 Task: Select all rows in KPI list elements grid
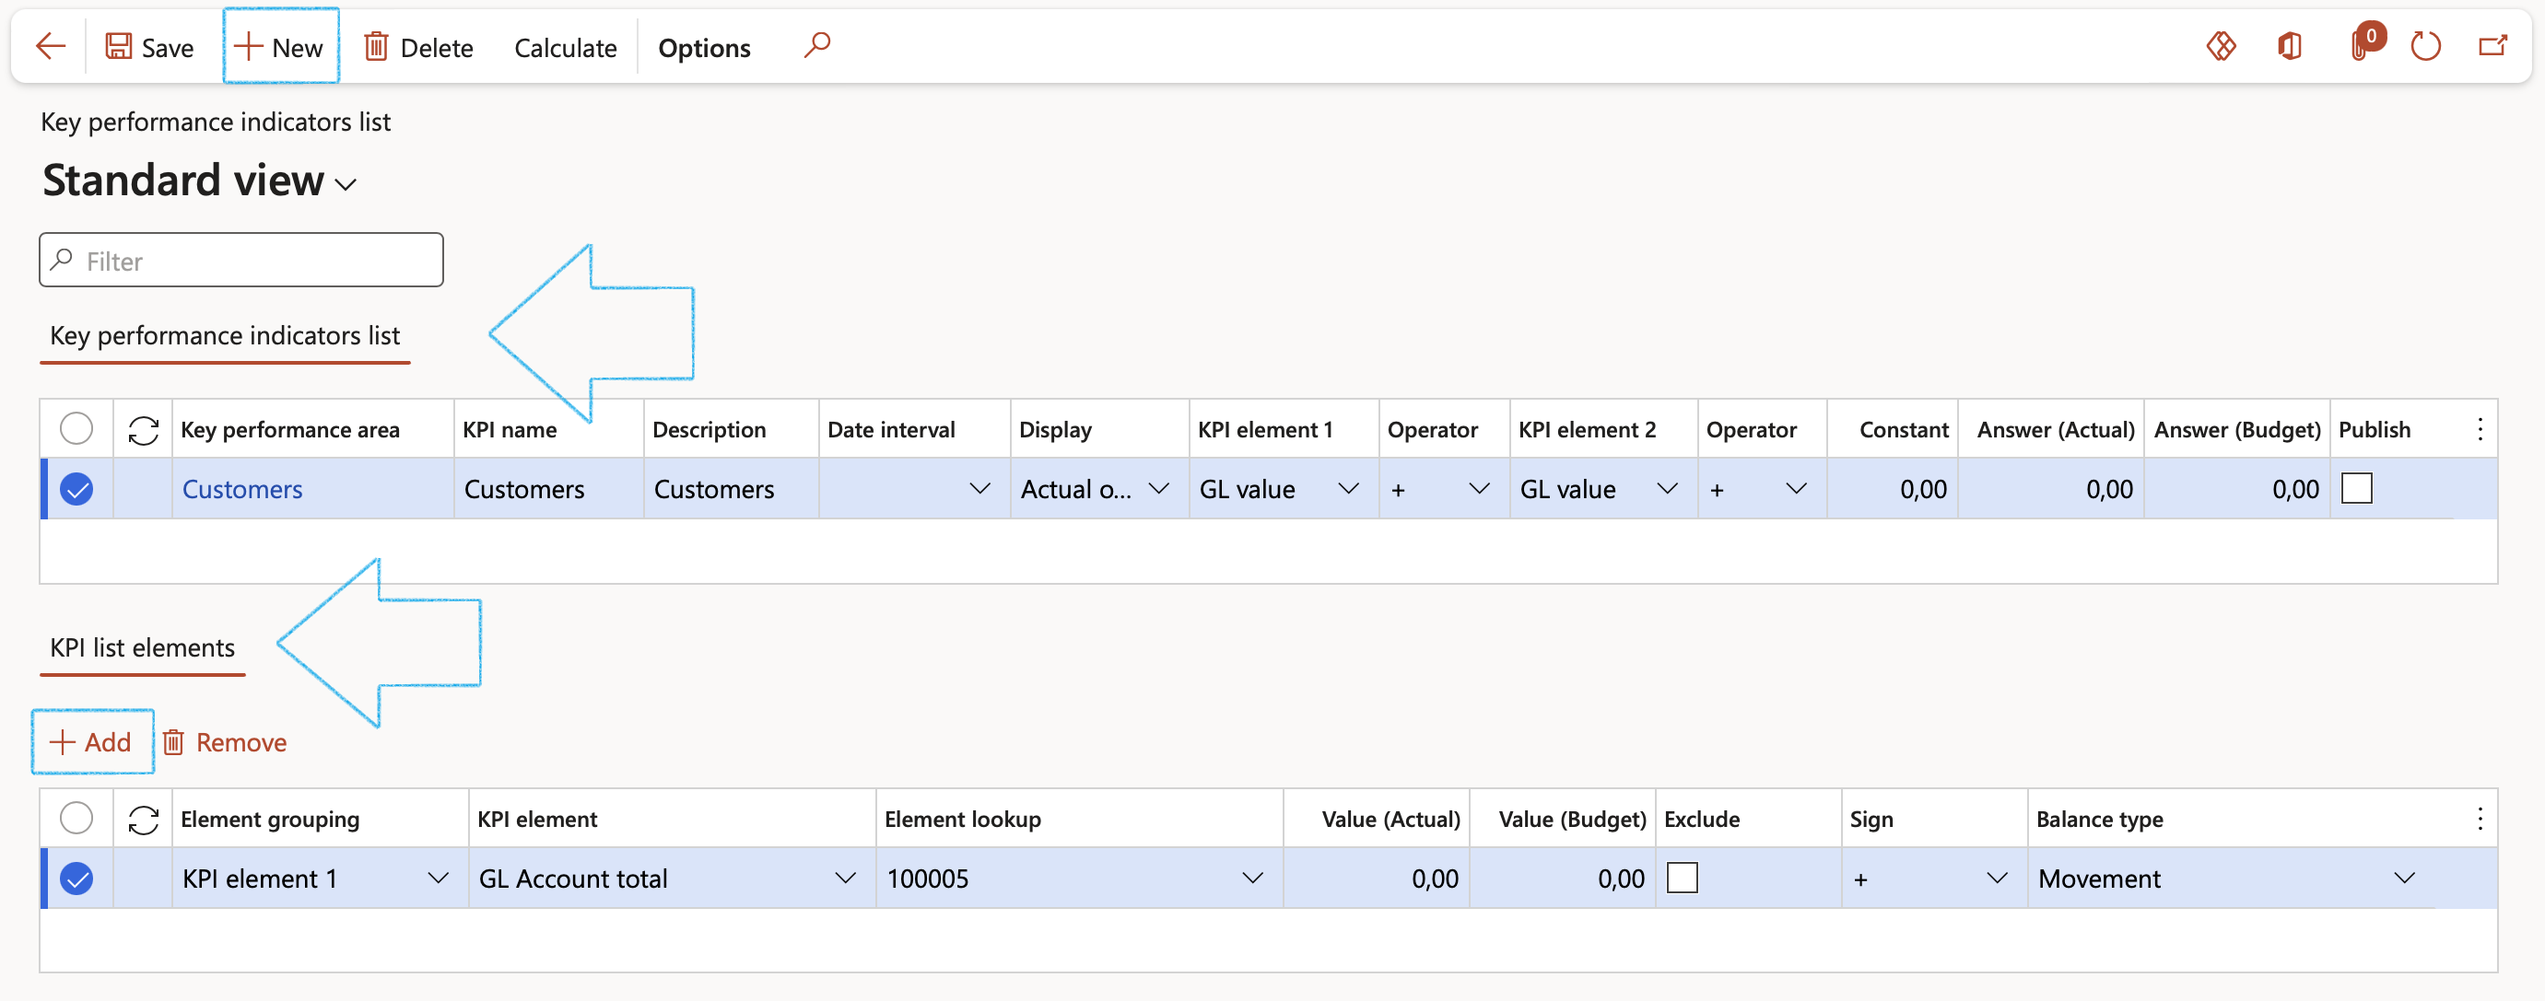(76, 819)
